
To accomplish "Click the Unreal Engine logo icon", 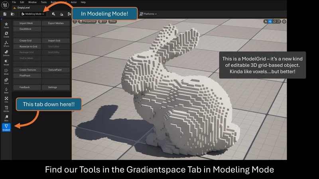I will (x=5, y=5).
